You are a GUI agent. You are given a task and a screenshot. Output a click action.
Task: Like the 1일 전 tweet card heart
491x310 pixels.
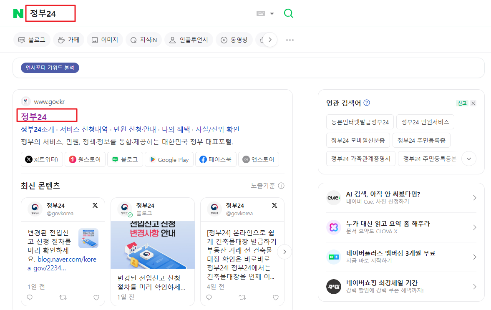point(96,297)
